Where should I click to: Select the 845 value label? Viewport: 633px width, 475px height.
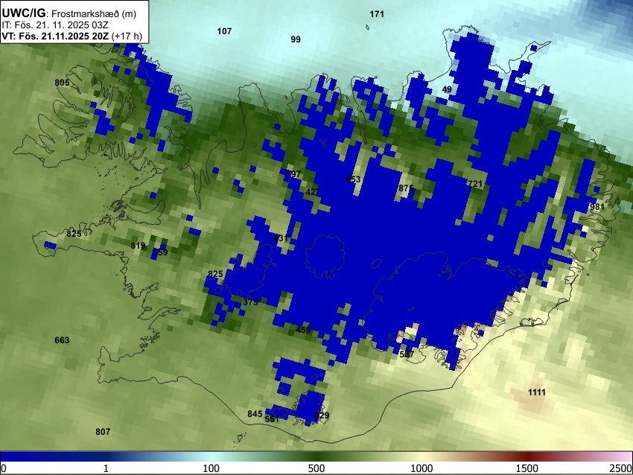(255, 414)
